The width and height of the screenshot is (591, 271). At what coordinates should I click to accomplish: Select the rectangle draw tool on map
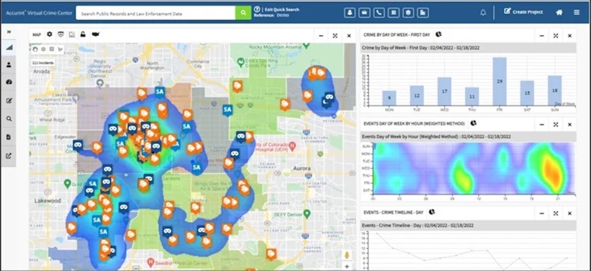pyautogui.click(x=51, y=49)
